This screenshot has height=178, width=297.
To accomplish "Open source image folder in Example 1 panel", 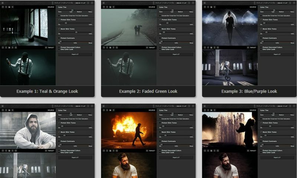I will click(x=9, y=7).
